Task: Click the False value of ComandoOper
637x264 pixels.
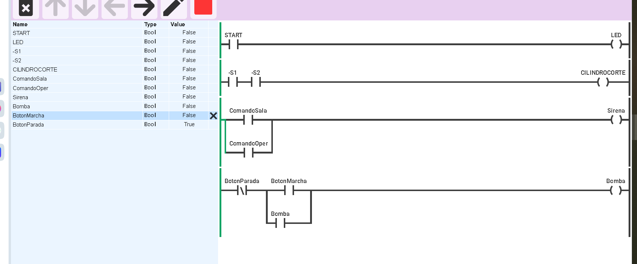Action: click(189, 88)
